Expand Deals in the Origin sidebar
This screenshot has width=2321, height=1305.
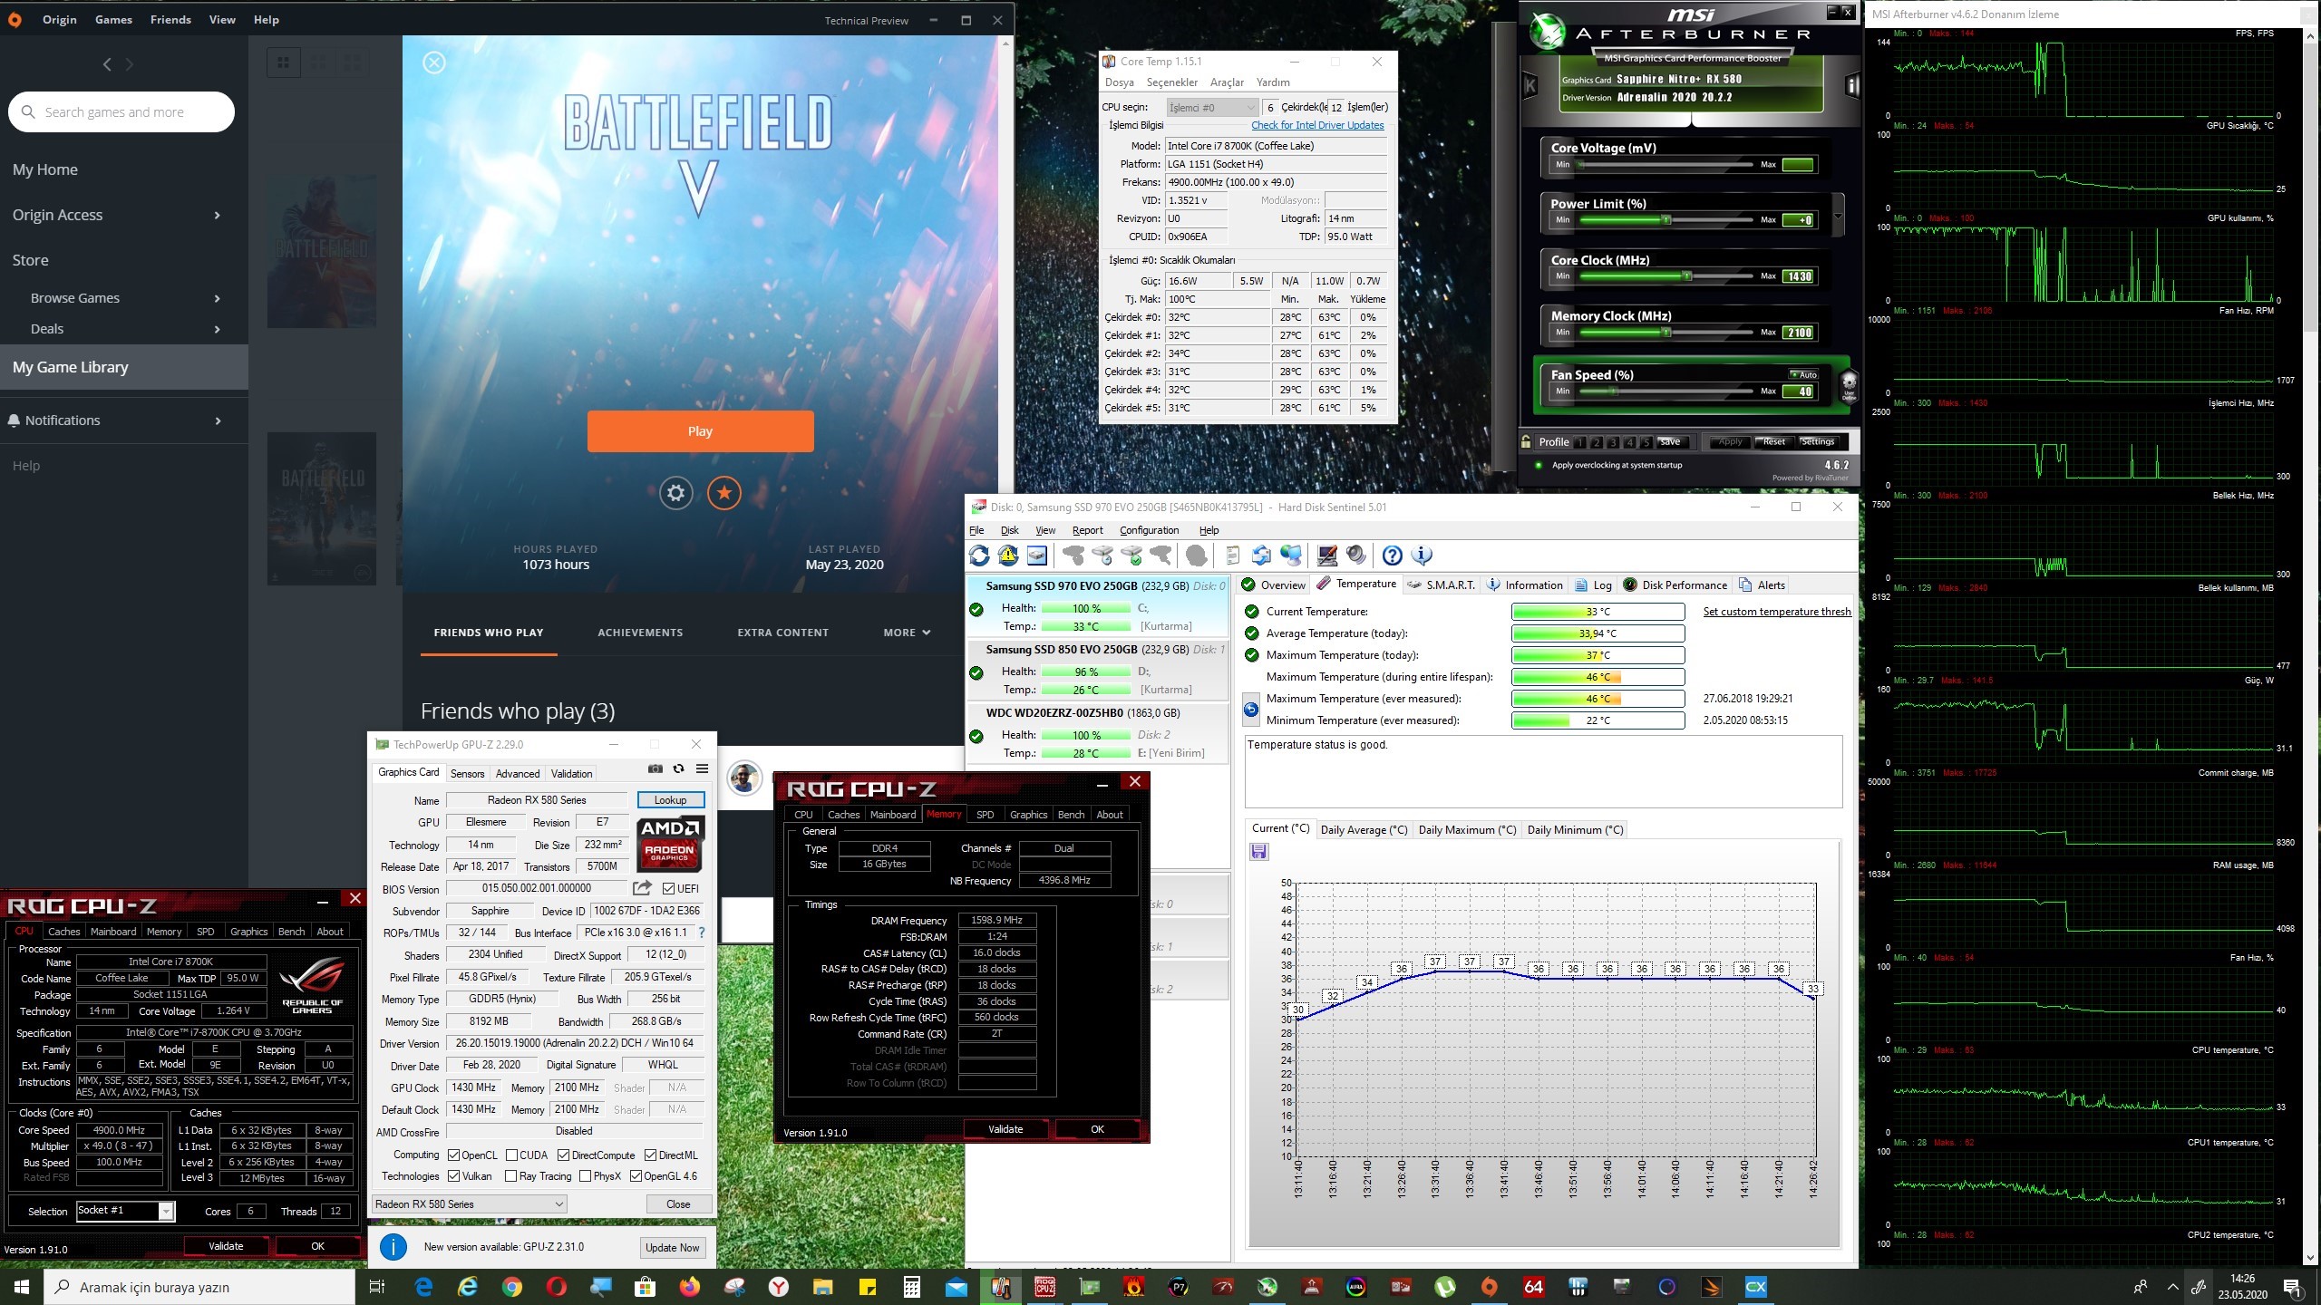click(217, 329)
